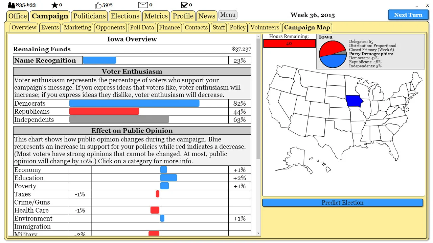The height and width of the screenshot is (243, 433).
Task: Switch to the Policy sub-tab
Action: point(237,27)
